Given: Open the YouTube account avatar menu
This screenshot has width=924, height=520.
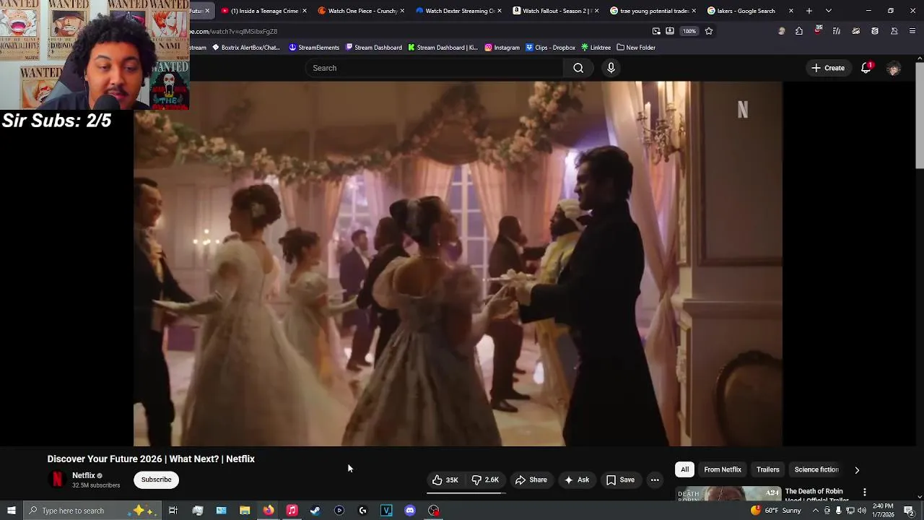Looking at the screenshot, I should [894, 68].
